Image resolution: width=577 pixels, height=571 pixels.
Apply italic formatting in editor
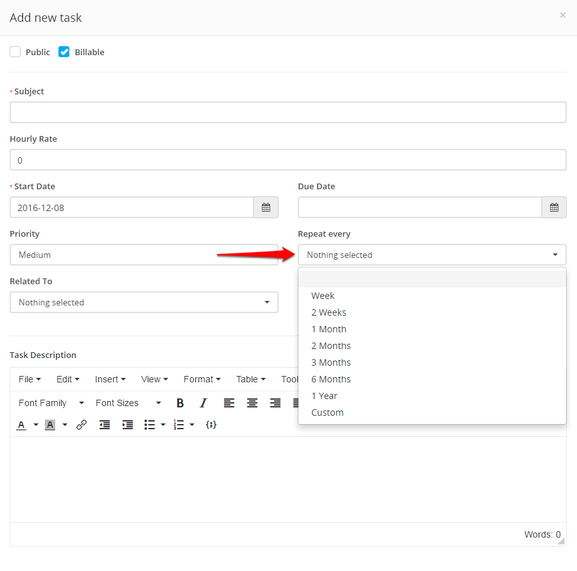coord(203,404)
